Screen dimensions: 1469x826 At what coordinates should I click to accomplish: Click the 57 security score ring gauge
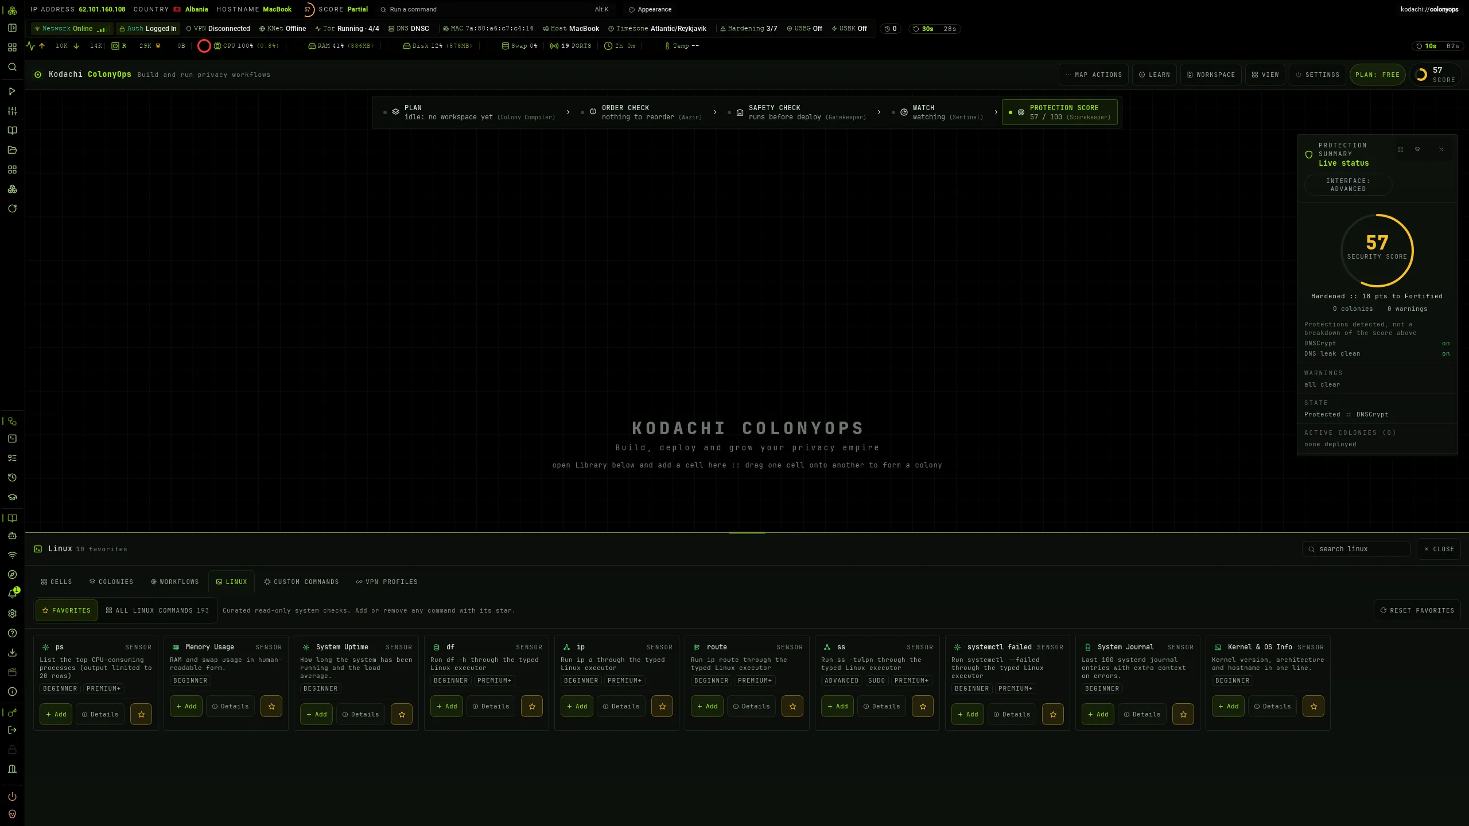[1377, 250]
